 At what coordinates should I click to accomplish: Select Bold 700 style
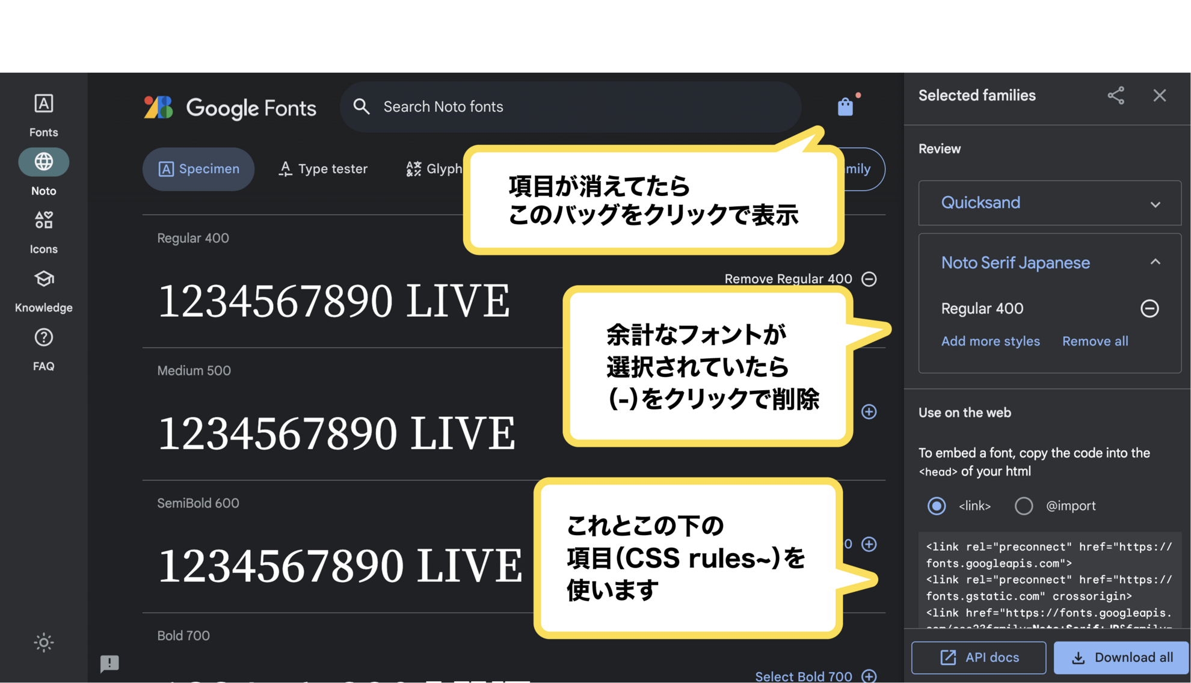815,676
